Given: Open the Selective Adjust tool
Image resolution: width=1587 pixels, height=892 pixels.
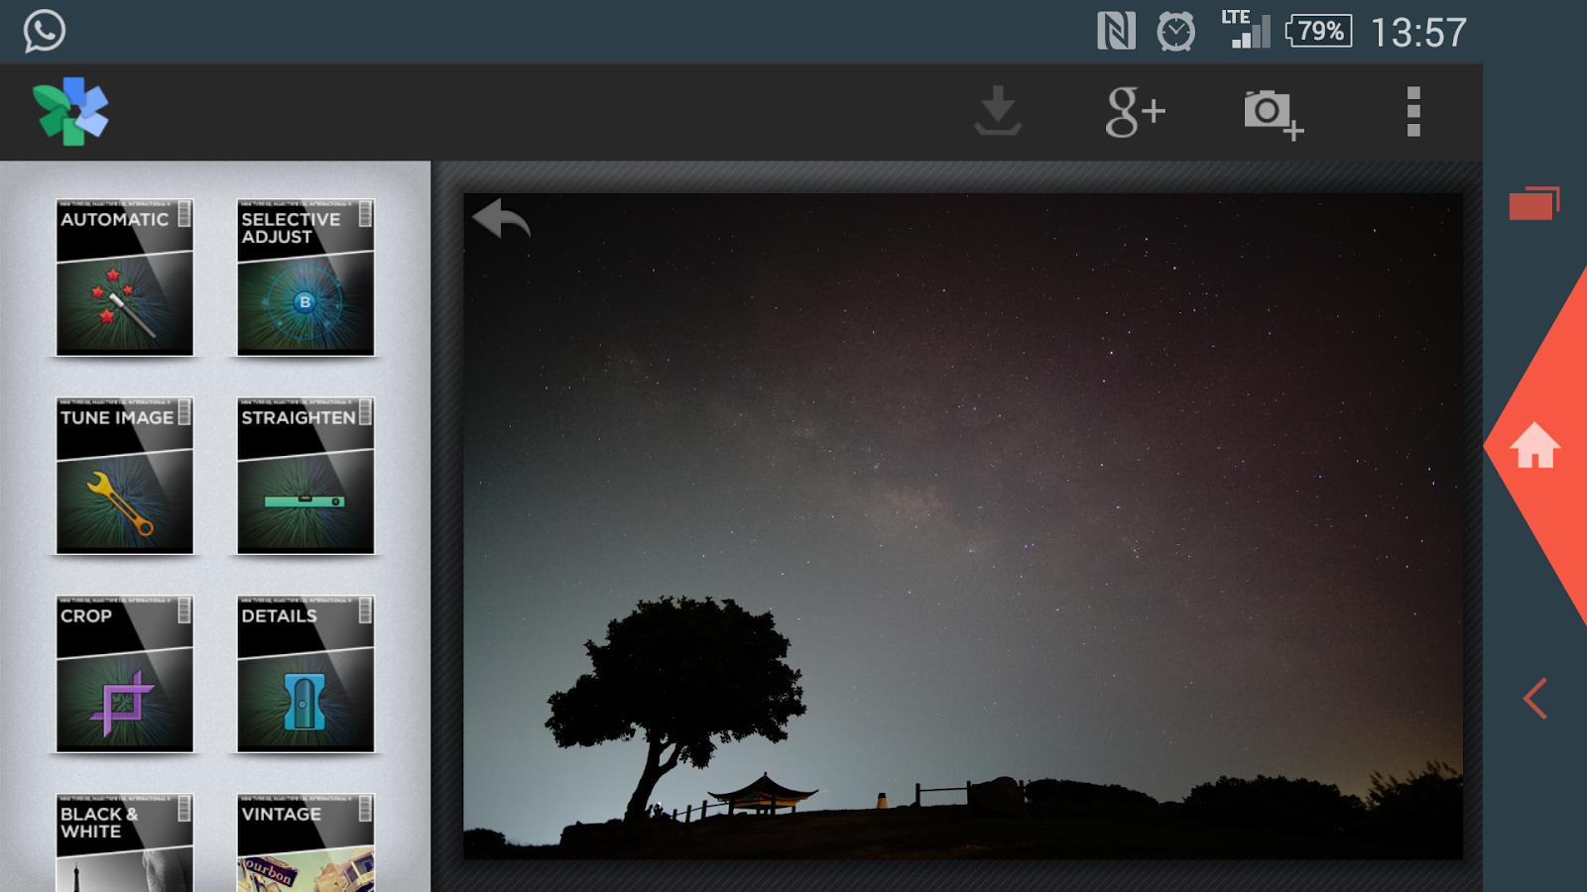Looking at the screenshot, I should coord(305,278).
